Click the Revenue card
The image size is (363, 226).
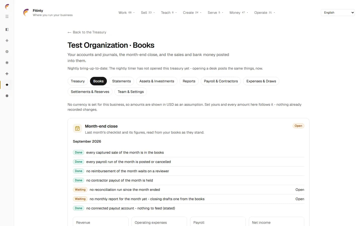[x=101, y=221]
